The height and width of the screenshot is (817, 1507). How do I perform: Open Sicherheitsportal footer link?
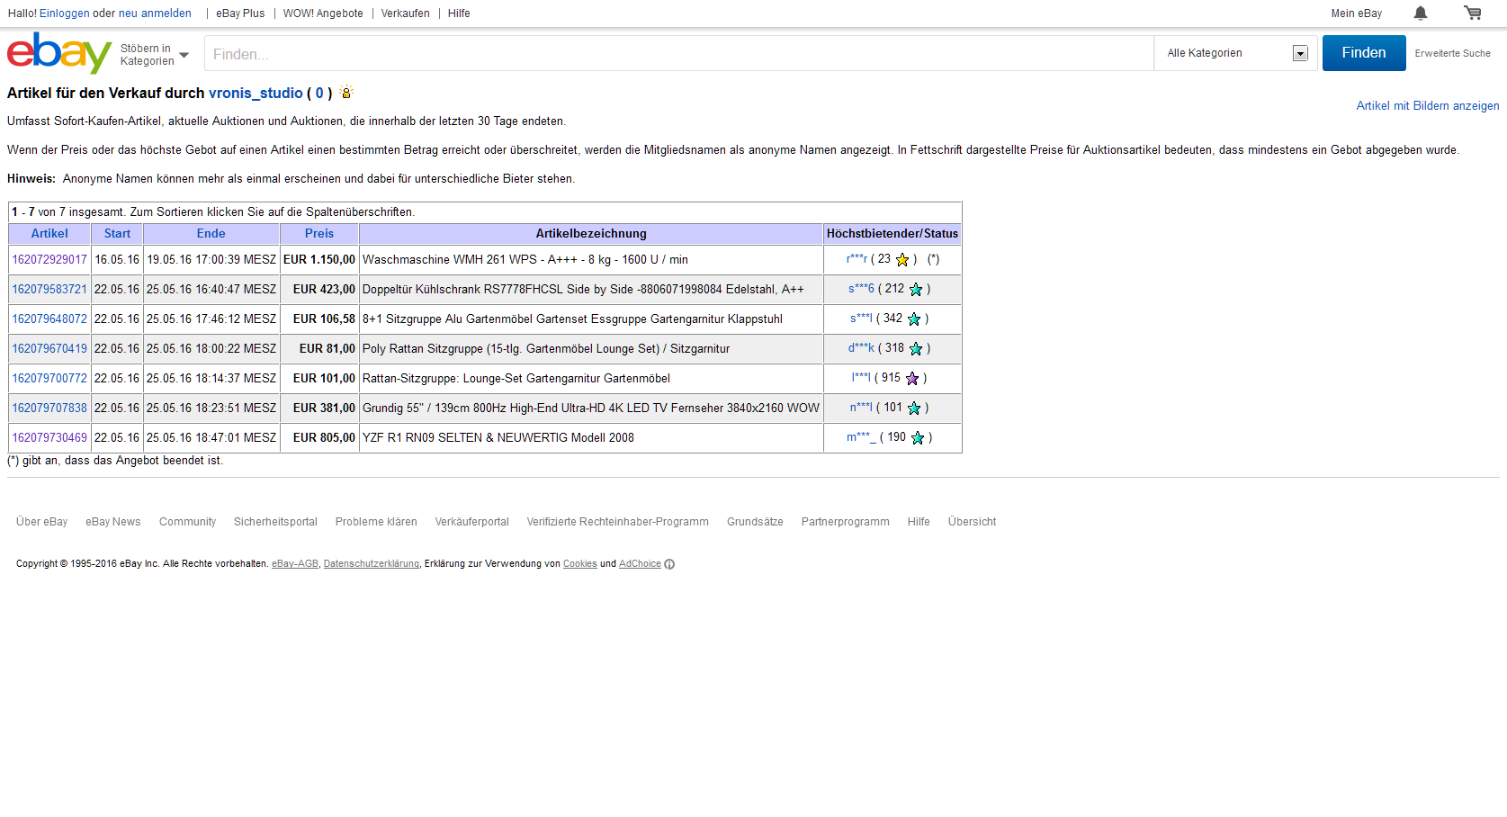pos(275,522)
